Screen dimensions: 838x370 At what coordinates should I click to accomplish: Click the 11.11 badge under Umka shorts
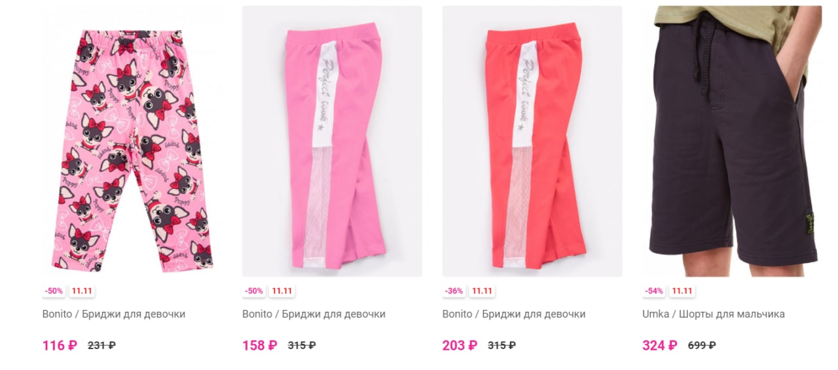(x=682, y=291)
